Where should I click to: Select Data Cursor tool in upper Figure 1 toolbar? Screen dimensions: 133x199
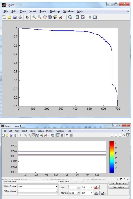(55, 17)
